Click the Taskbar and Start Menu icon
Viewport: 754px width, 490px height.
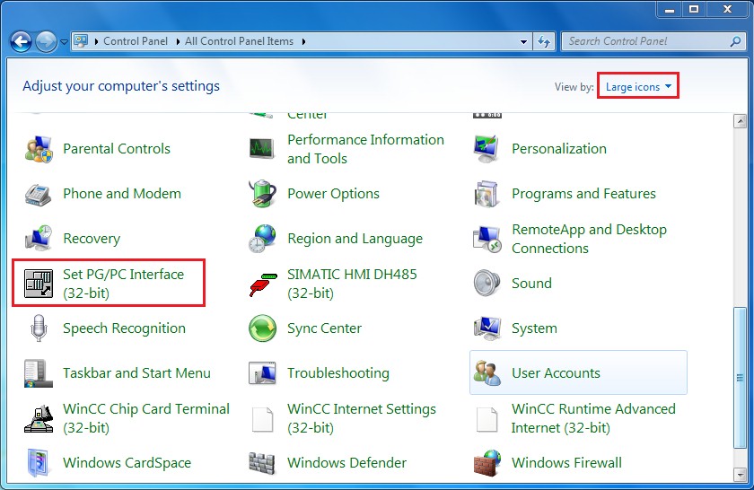click(x=39, y=373)
